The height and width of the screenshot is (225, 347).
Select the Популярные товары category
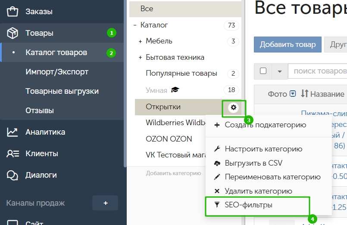[x=181, y=73]
